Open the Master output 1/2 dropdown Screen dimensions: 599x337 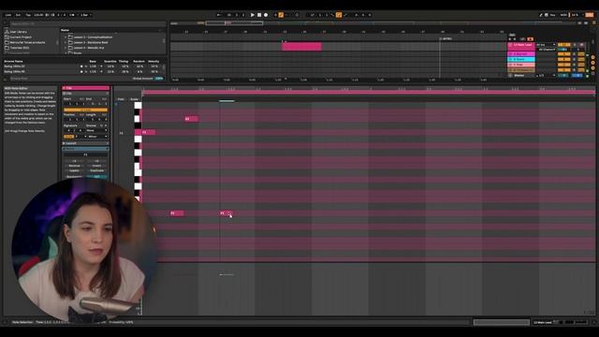click(x=547, y=75)
